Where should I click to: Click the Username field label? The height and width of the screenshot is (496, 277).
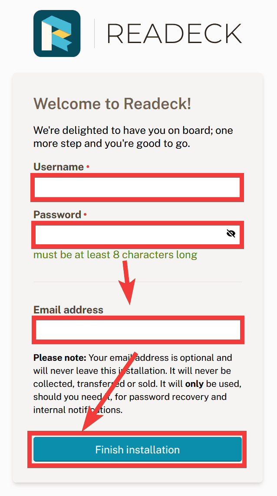point(59,167)
